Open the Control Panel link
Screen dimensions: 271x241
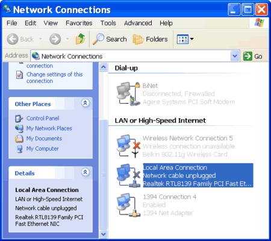tap(43, 118)
